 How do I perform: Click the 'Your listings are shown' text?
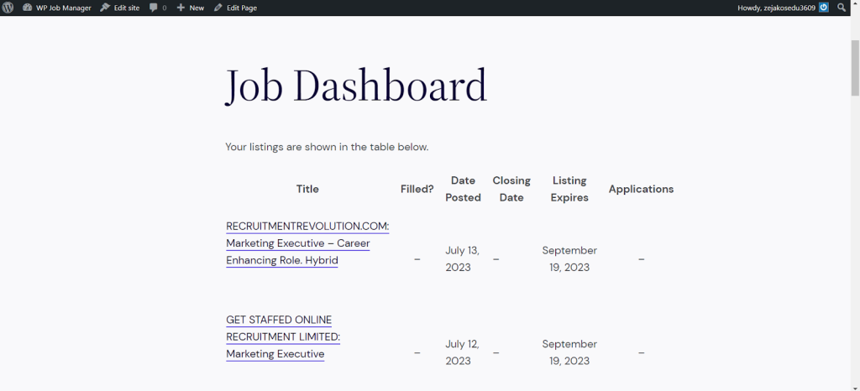tap(327, 148)
